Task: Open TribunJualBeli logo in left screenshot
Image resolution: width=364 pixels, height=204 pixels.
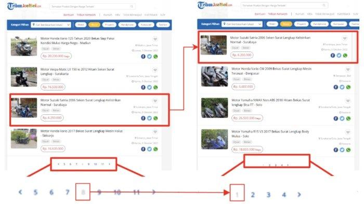Action: tap(24, 6)
